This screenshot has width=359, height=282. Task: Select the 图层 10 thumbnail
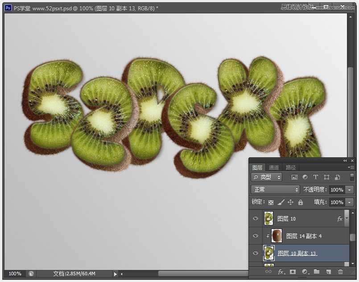(x=268, y=218)
